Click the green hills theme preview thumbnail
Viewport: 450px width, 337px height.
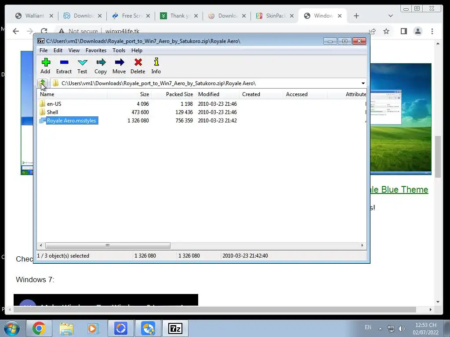pyautogui.click(x=401, y=119)
